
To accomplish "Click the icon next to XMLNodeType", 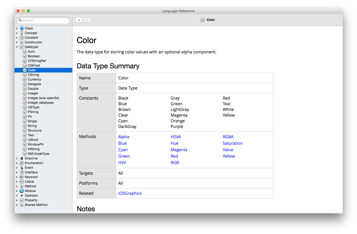I will pos(25,154).
